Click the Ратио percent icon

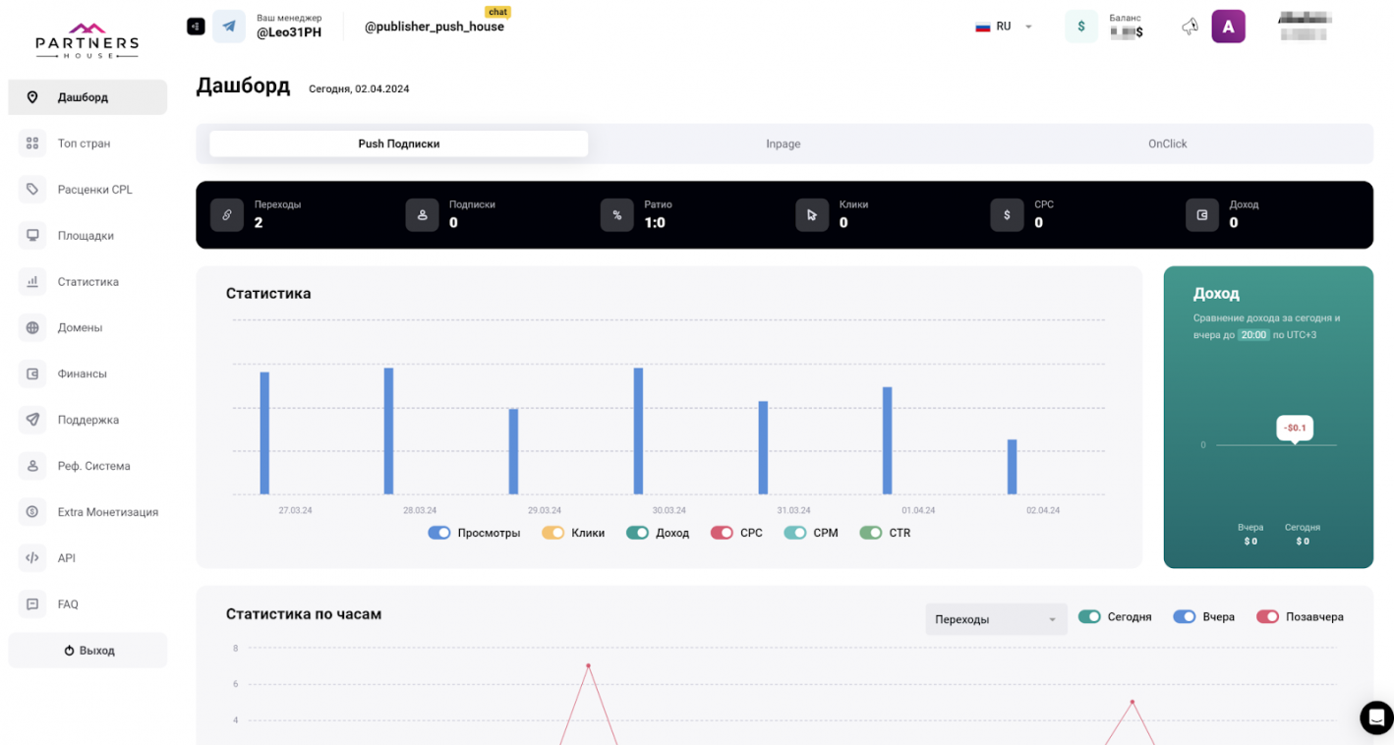pyautogui.click(x=617, y=215)
